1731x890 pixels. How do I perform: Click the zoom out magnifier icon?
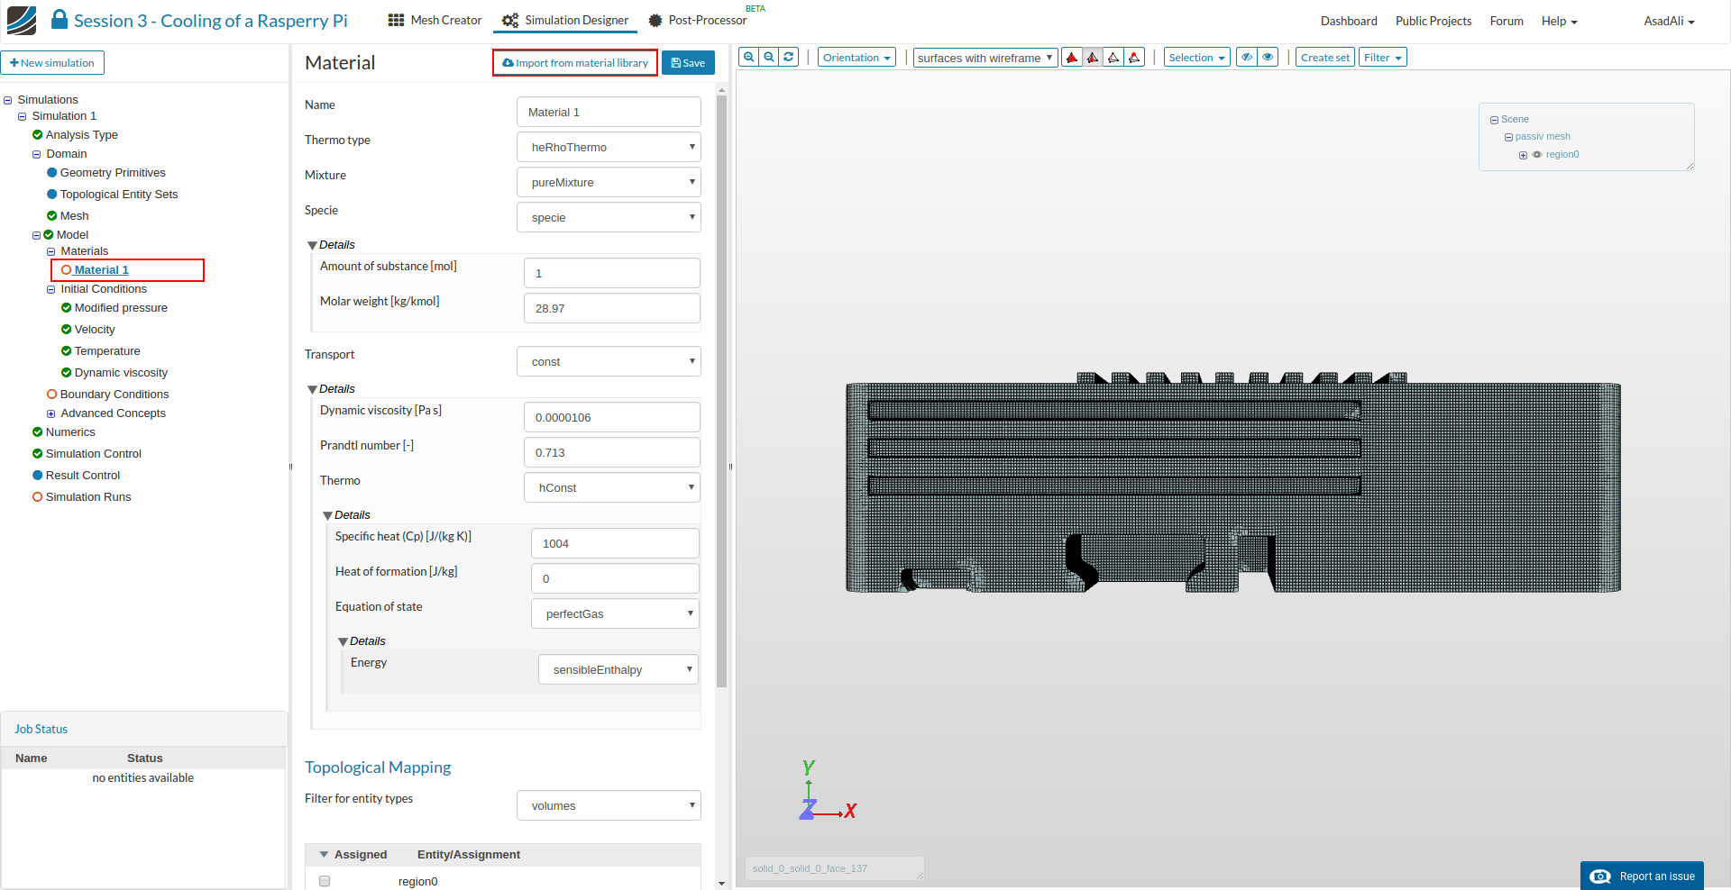click(769, 57)
